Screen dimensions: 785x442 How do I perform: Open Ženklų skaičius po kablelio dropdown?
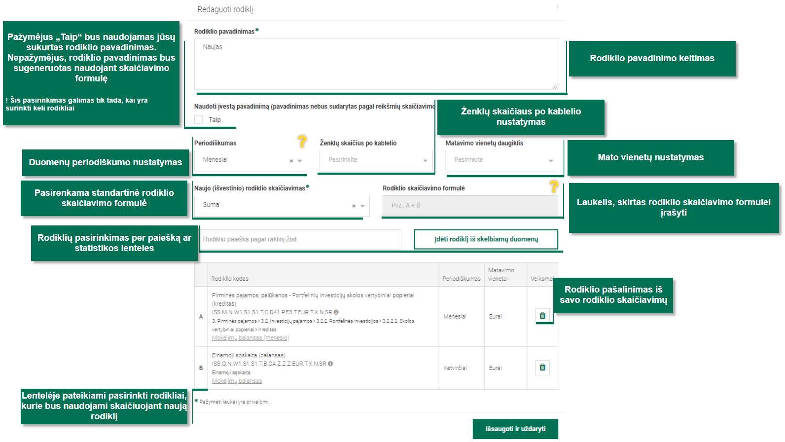(376, 160)
